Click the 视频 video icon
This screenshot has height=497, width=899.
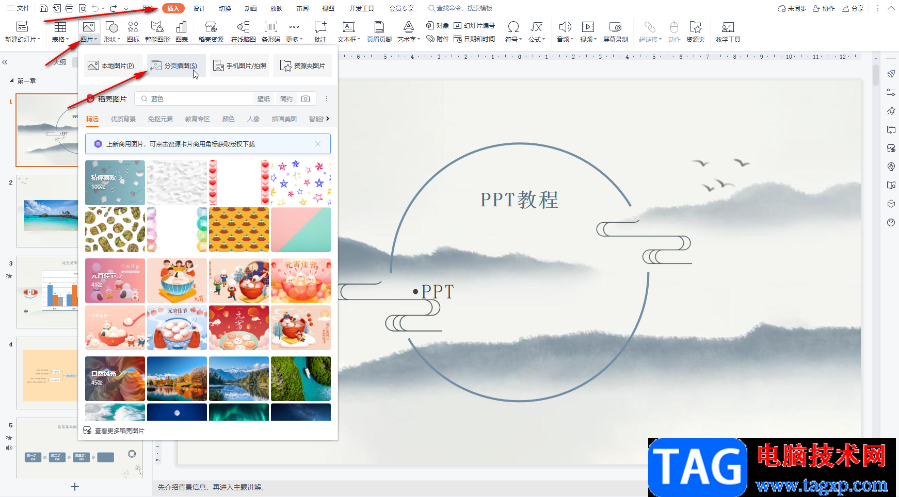coord(588,27)
